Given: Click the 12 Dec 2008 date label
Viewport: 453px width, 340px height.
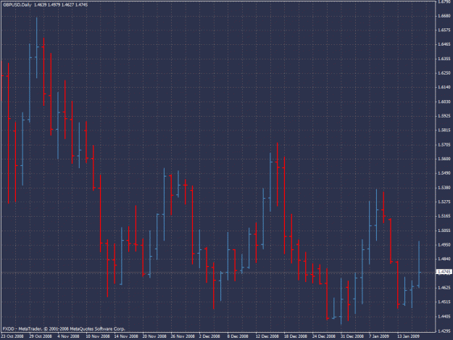Looking at the screenshot, I should (x=267, y=336).
